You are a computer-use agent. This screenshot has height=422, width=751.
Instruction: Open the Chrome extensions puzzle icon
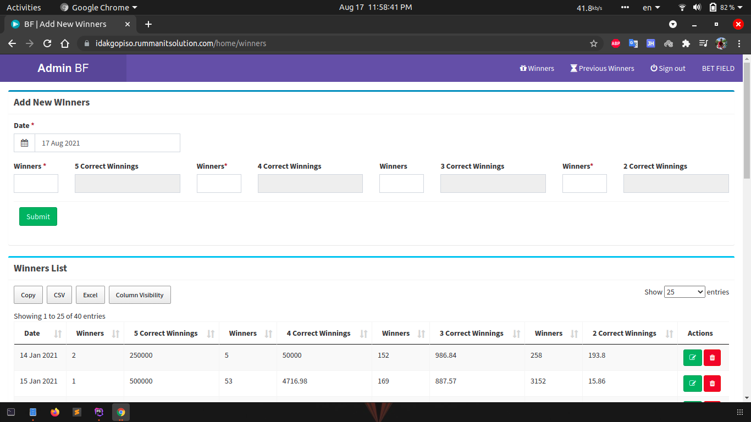point(686,43)
